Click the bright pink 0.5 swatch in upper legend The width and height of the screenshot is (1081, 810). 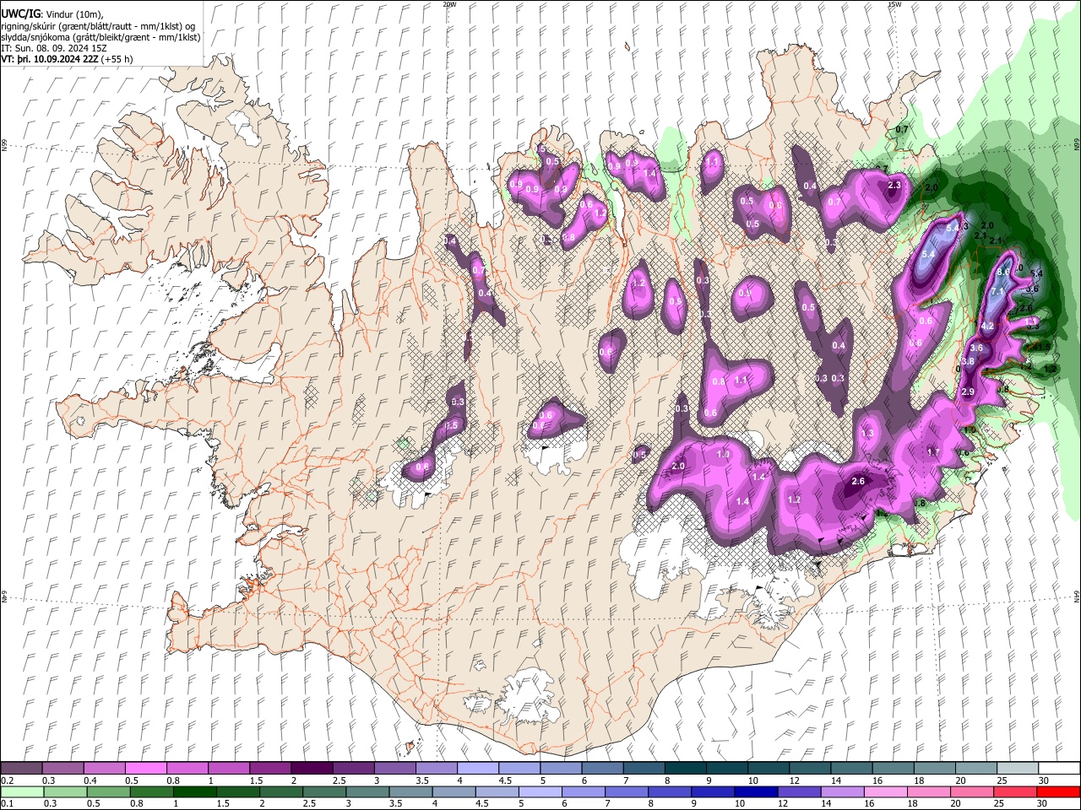click(146, 769)
